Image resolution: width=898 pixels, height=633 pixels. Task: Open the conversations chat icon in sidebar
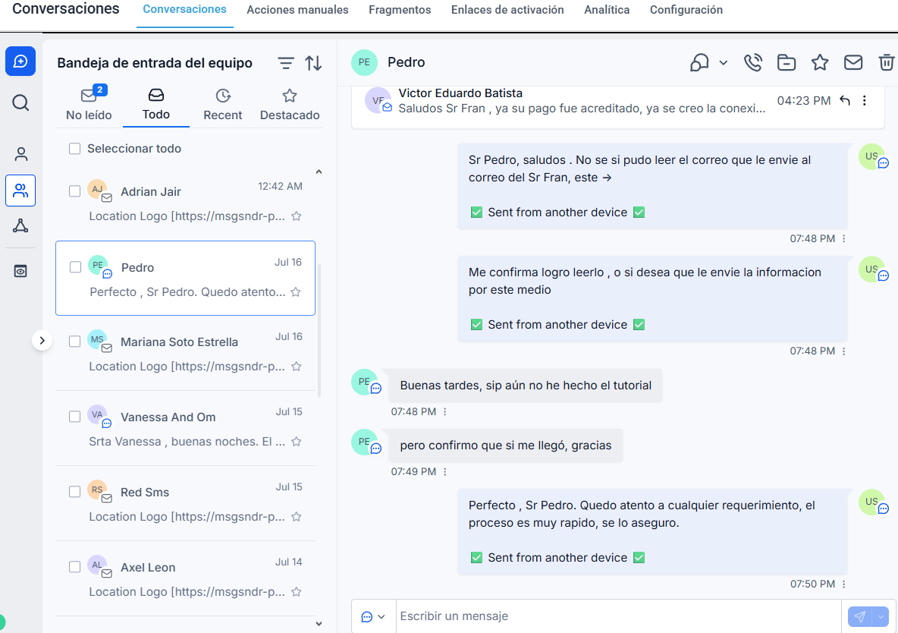[20, 61]
